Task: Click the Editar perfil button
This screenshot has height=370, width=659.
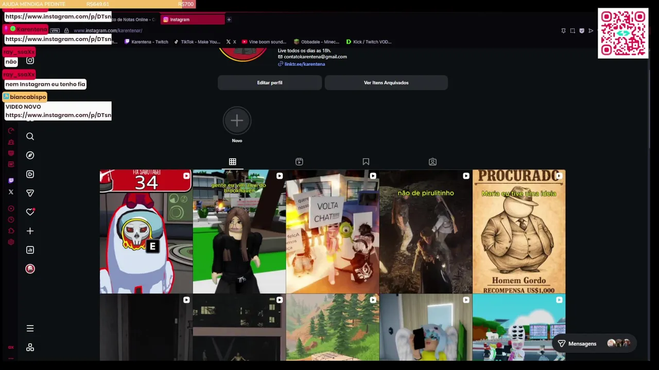Action: (270, 83)
